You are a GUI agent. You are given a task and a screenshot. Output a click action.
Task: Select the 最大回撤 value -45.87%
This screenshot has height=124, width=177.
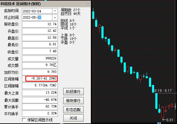click(40, 100)
